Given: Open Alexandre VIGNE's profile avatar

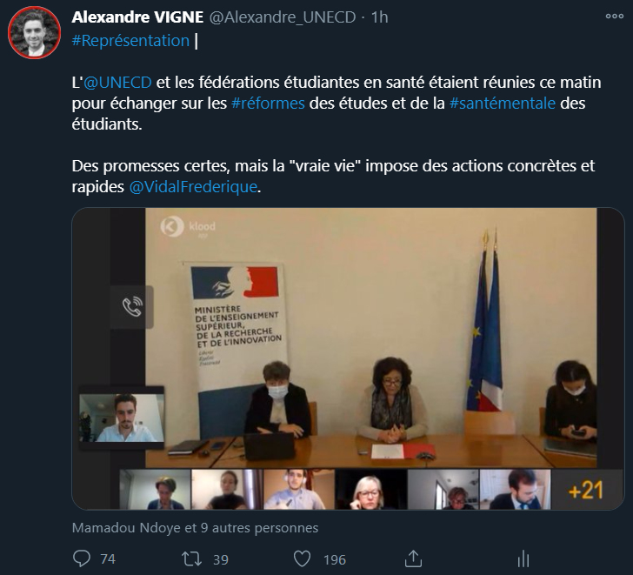Looking at the screenshot, I should [x=34, y=32].
